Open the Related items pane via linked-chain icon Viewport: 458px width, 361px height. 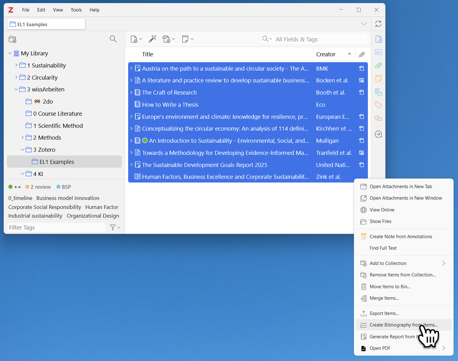[x=378, y=118]
